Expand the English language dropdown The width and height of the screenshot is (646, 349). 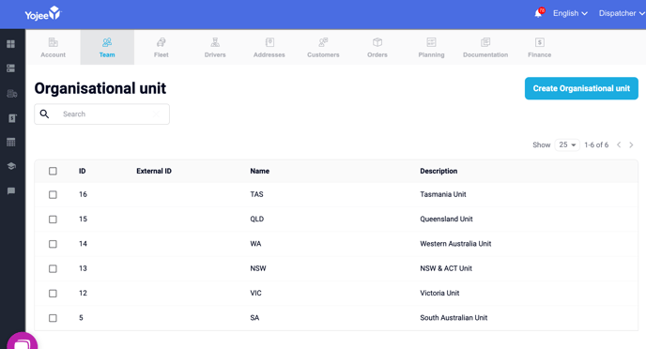[x=570, y=13]
